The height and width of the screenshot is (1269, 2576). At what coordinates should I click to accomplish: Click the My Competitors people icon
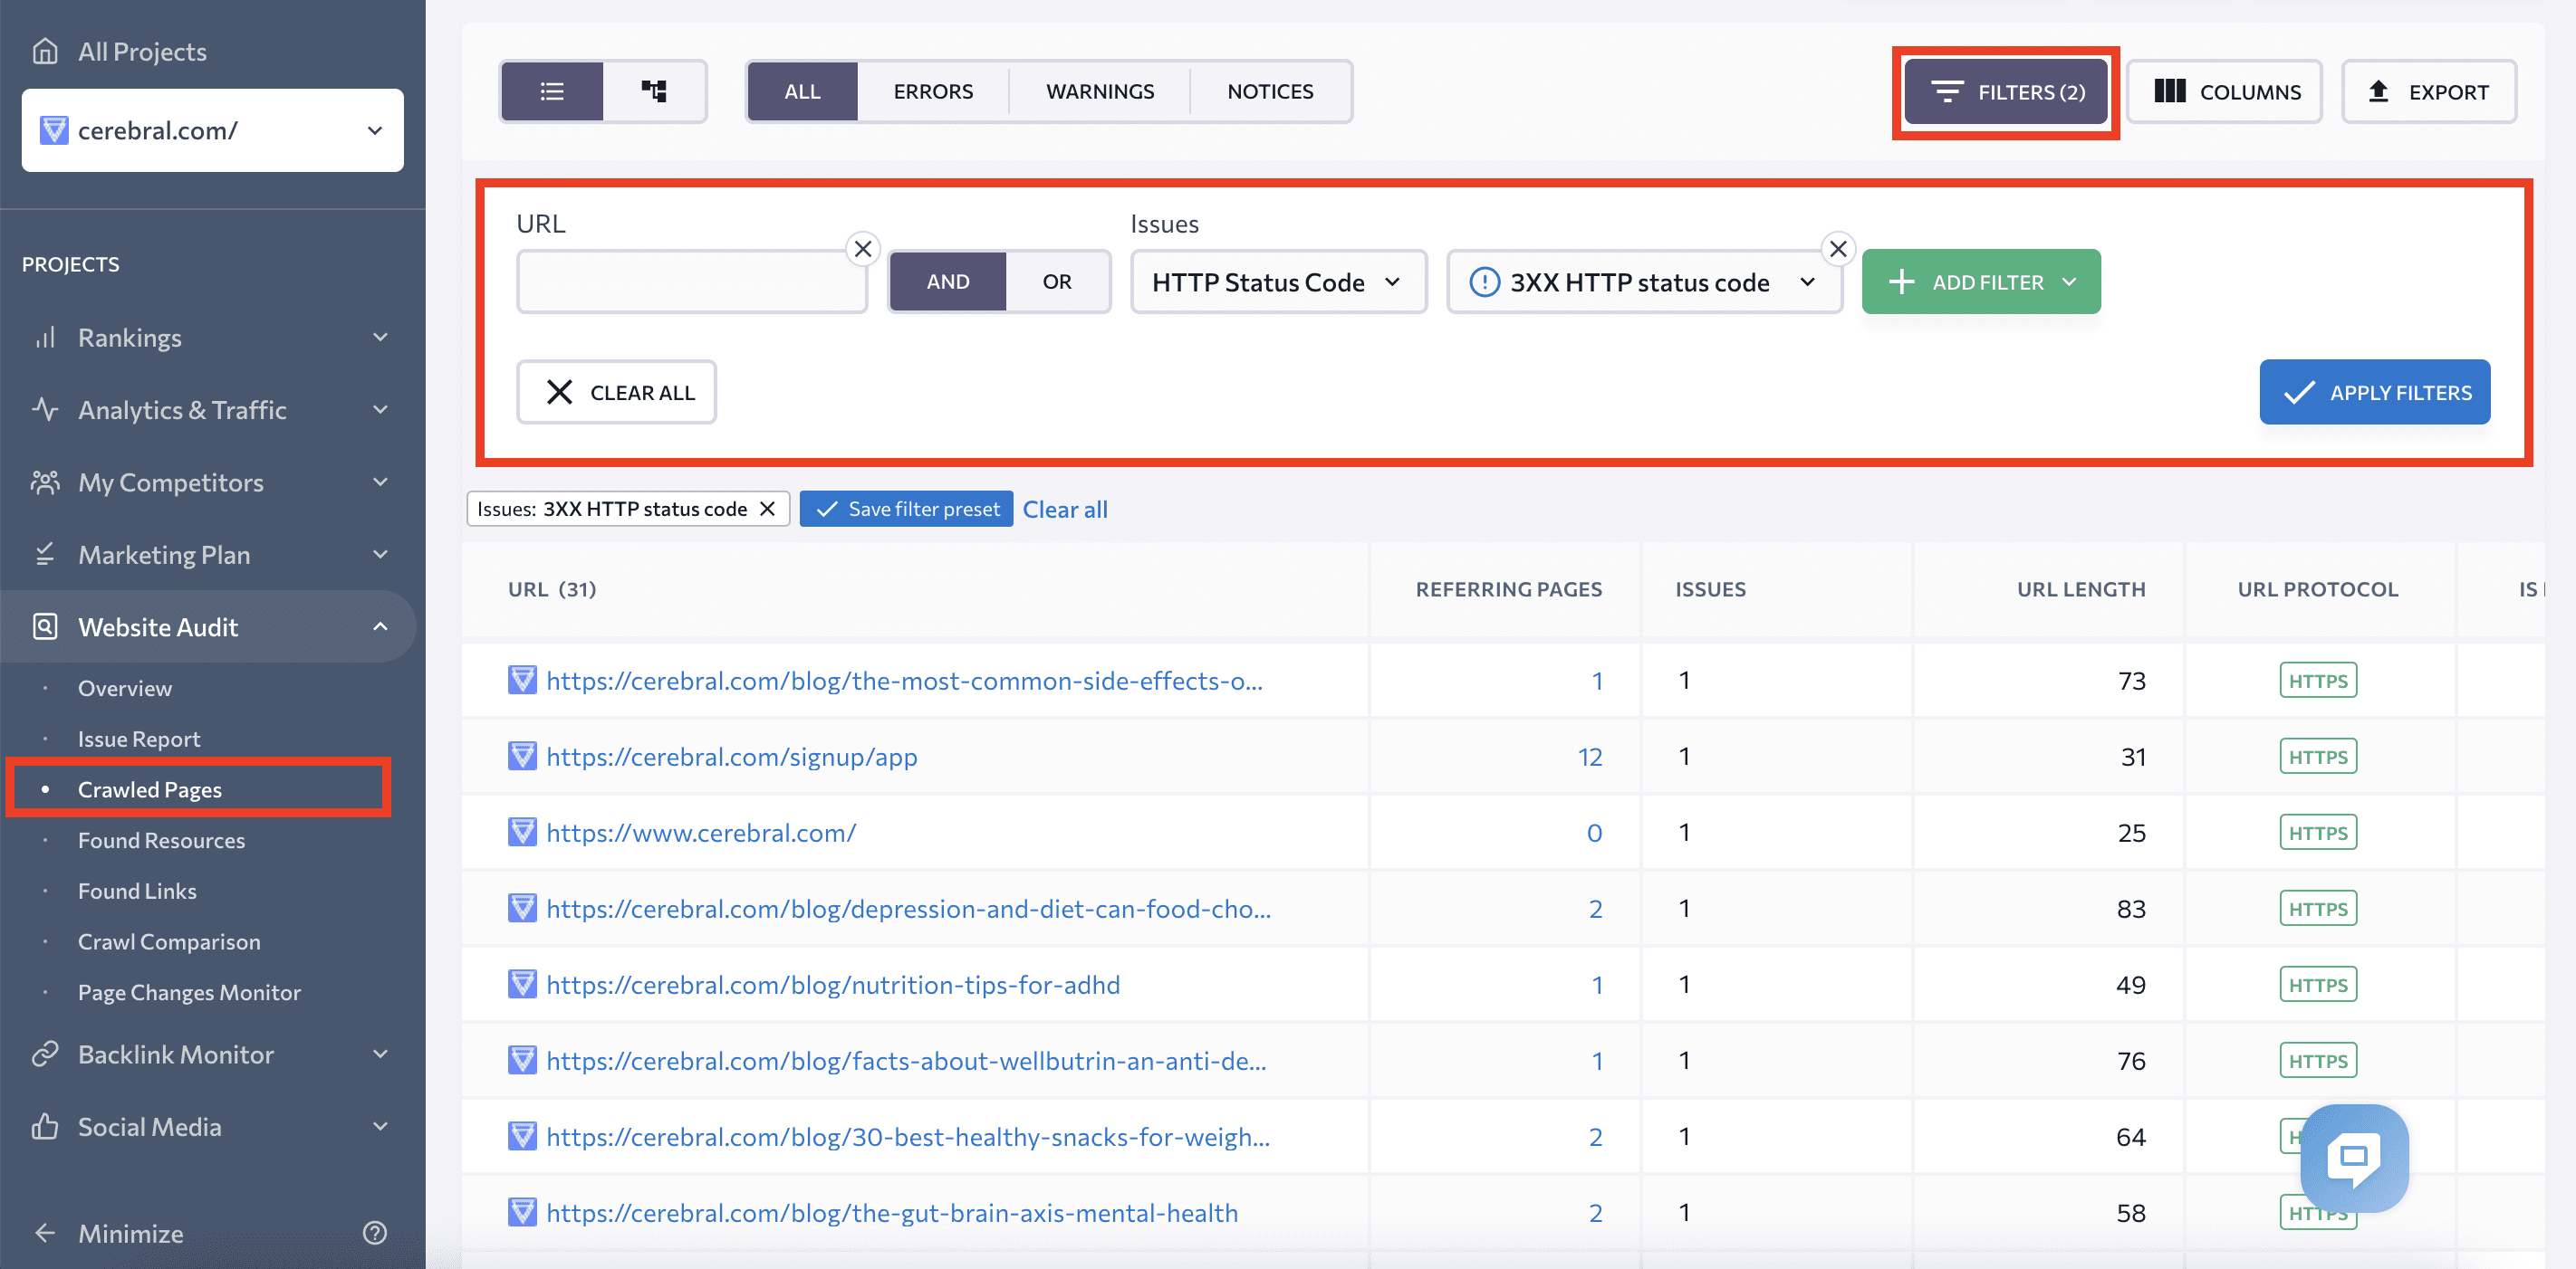[45, 482]
